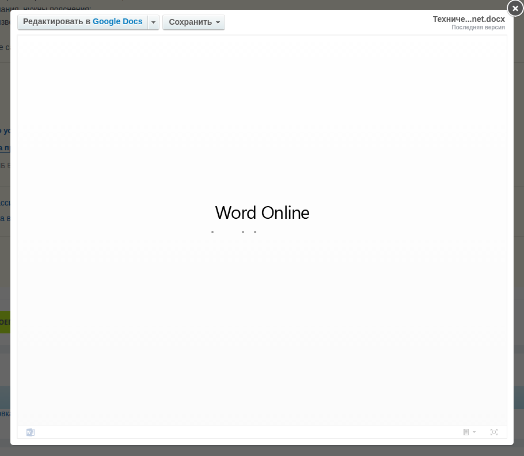Click the file name Техниче...net.docx
Image resolution: width=524 pixels, height=456 pixels.
(469, 19)
